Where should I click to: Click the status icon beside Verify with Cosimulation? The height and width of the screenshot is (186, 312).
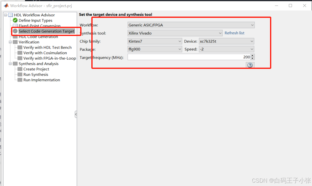20,53
